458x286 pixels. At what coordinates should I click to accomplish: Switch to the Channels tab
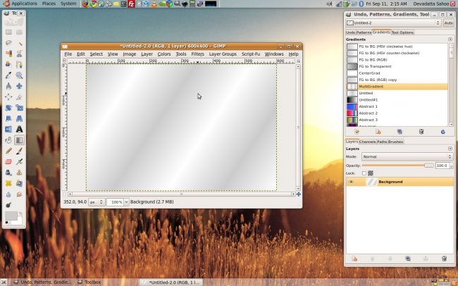point(367,142)
